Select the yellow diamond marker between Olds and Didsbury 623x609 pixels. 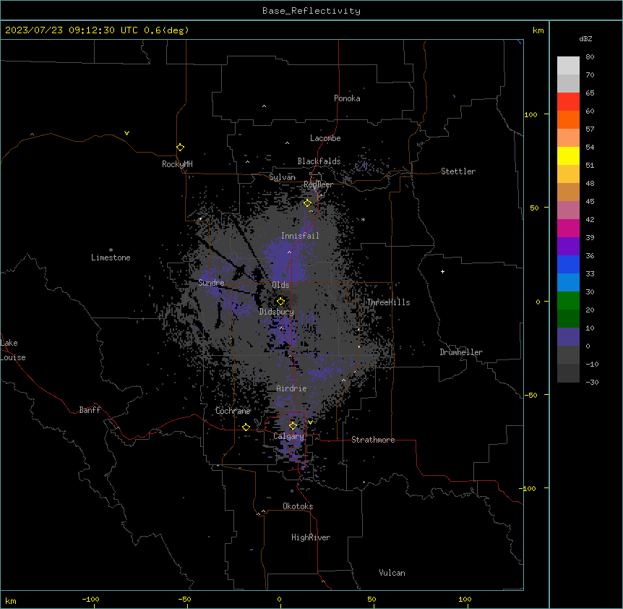click(x=280, y=301)
